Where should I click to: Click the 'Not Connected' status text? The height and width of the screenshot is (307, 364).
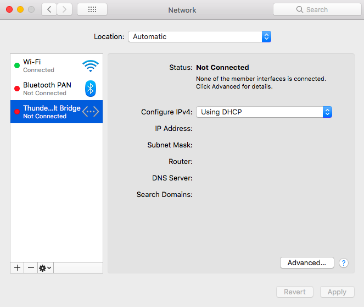(222, 68)
